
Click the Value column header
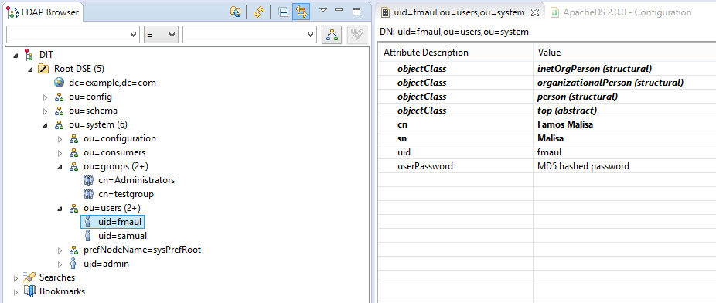(x=624, y=53)
